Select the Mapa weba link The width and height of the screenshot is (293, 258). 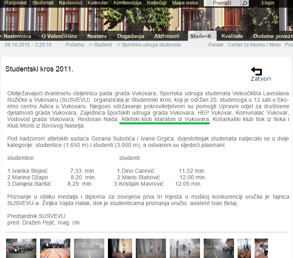coord(185,3)
